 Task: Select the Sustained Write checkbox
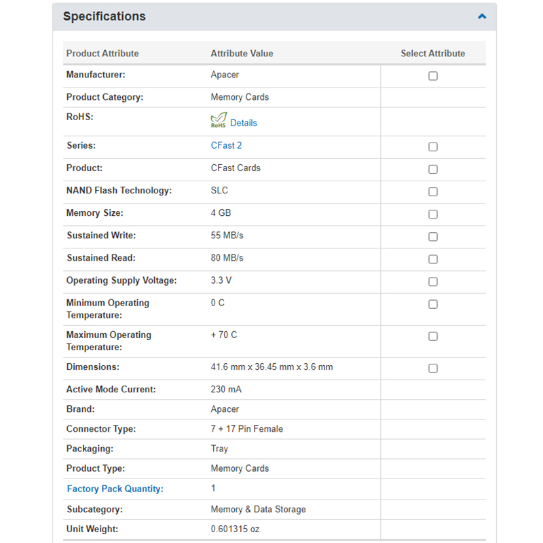(433, 237)
